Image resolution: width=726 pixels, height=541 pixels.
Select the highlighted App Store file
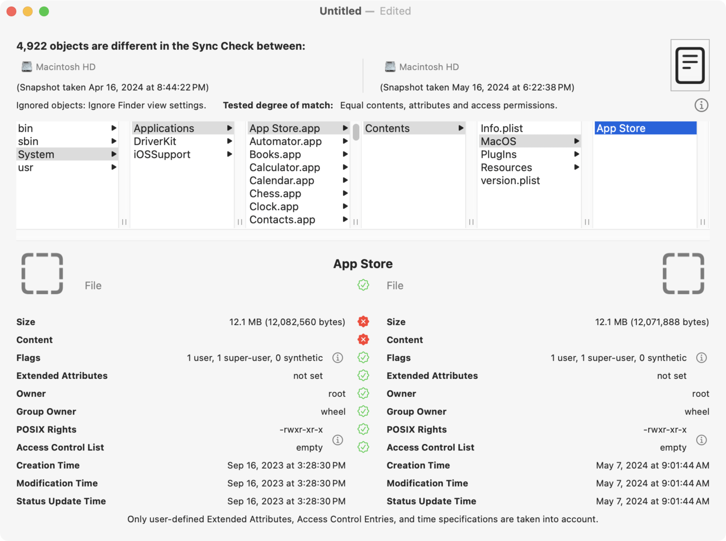pos(646,128)
